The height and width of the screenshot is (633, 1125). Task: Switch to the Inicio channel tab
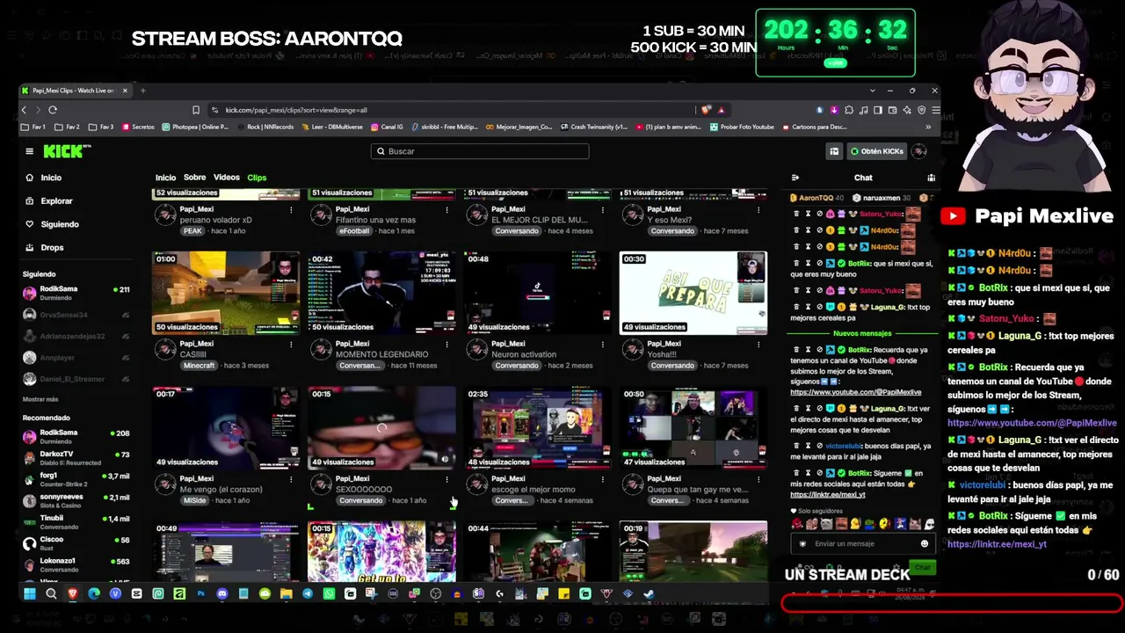point(165,178)
